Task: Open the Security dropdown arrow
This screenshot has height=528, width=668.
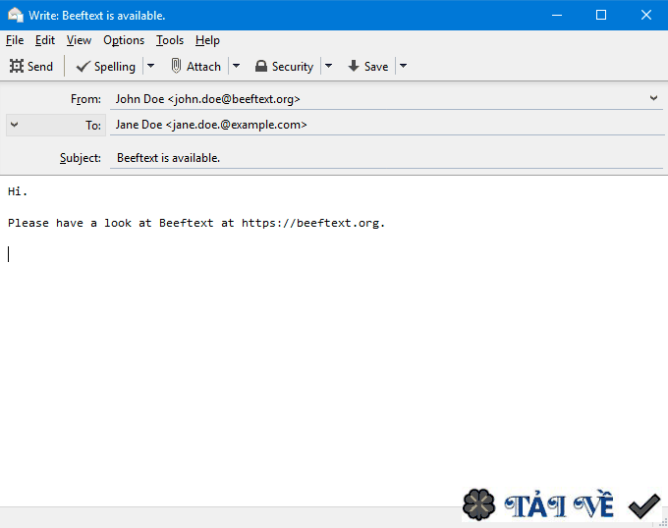Action: [328, 66]
